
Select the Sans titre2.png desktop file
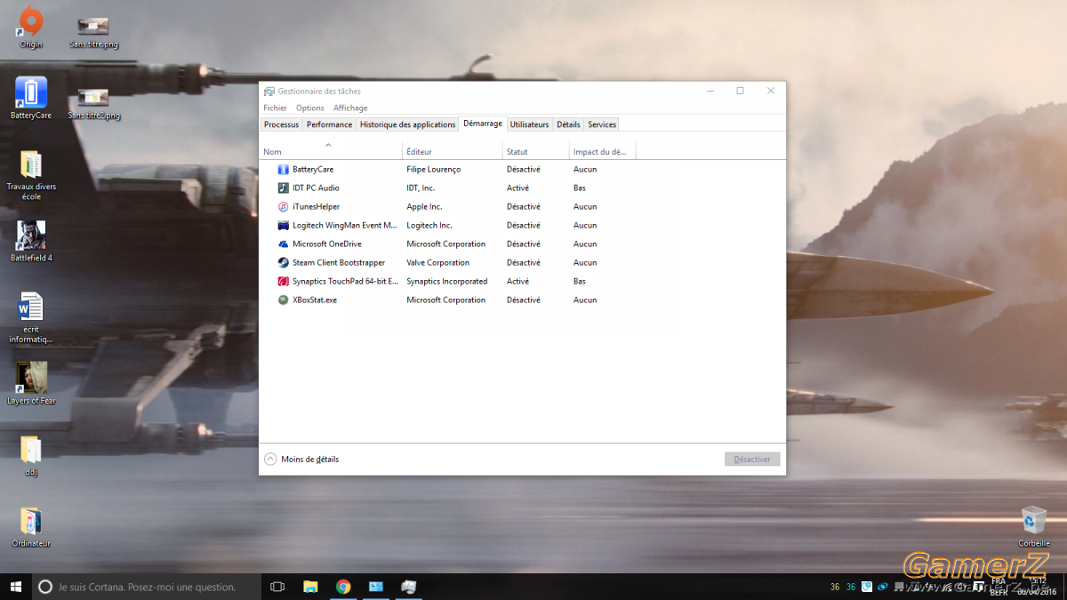93,104
